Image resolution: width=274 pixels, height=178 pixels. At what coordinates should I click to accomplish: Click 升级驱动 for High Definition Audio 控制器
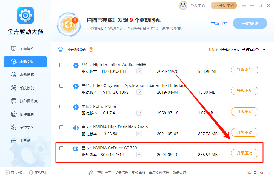coord(244,70)
